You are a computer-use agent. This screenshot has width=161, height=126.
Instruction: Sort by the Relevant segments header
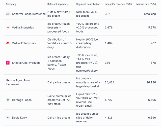click(x=58, y=4)
